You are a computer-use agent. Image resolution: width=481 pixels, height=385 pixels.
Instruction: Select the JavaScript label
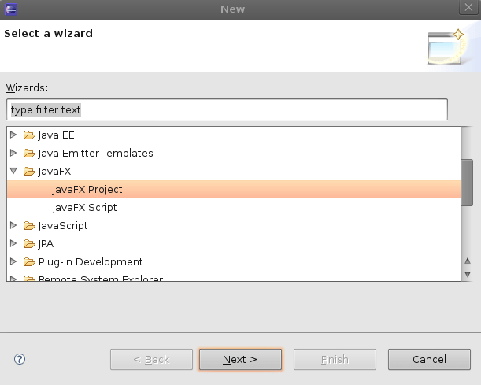(63, 226)
